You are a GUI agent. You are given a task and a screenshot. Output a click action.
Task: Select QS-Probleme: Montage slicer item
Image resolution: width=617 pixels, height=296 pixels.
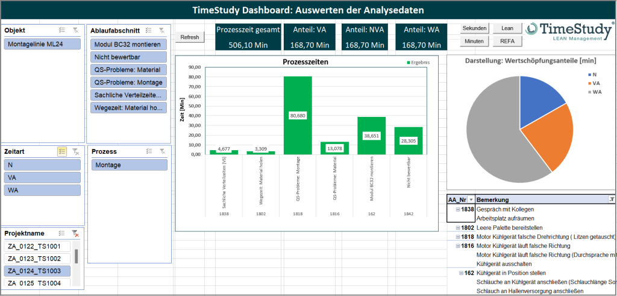coord(128,82)
